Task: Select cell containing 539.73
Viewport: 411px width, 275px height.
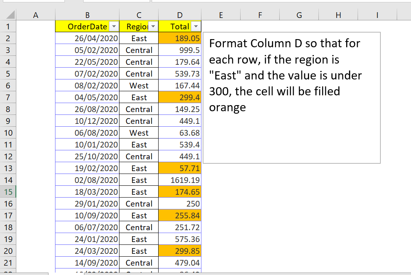Action: pyautogui.click(x=180, y=74)
